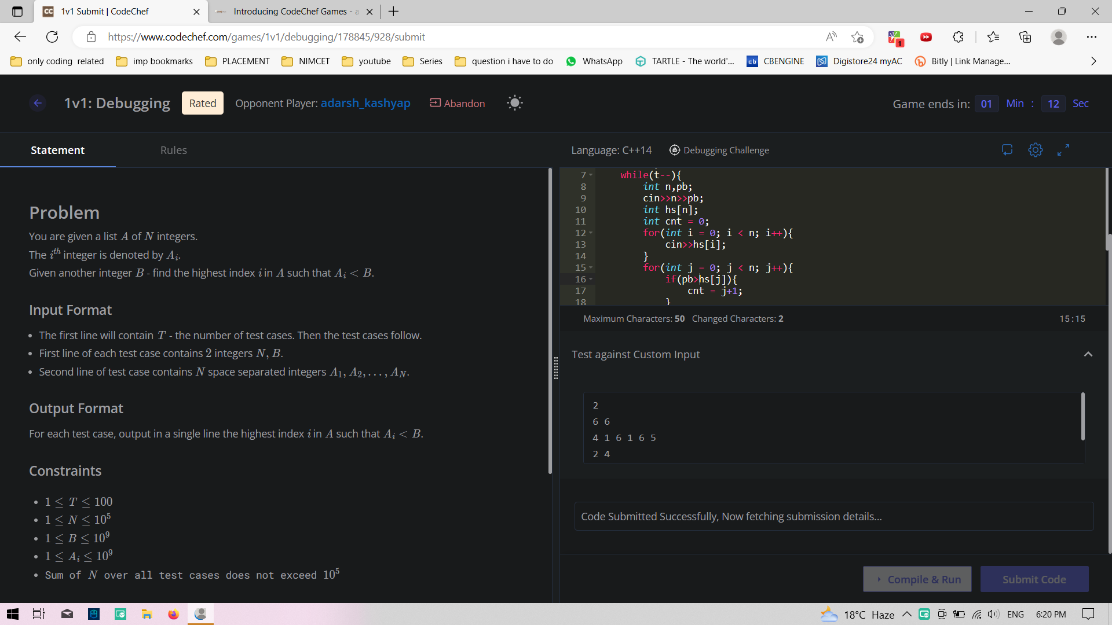The image size is (1112, 625).
Task: Open opponent adarsh_kashyap's profile link
Action: [365, 103]
